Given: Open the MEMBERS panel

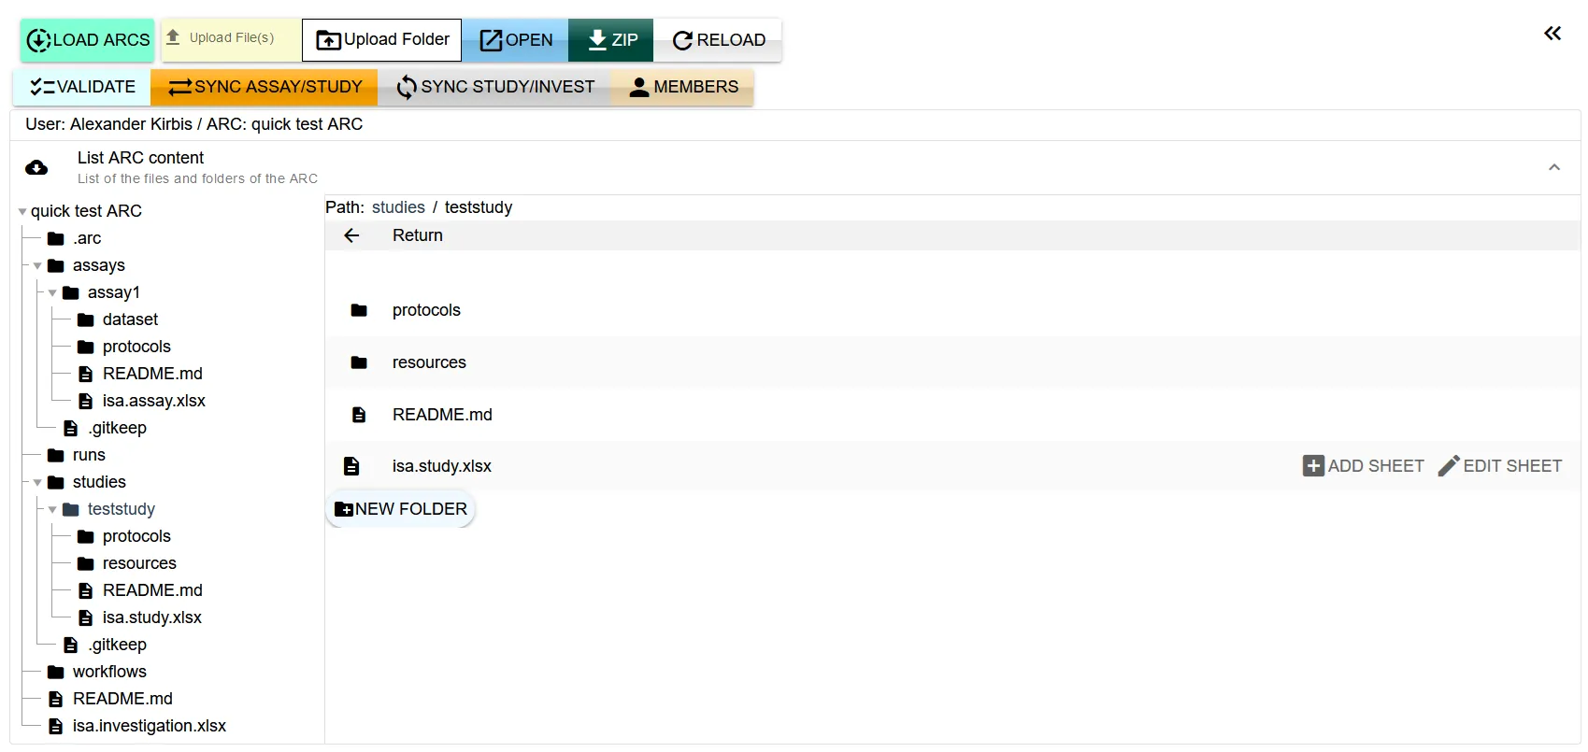Looking at the screenshot, I should [683, 87].
